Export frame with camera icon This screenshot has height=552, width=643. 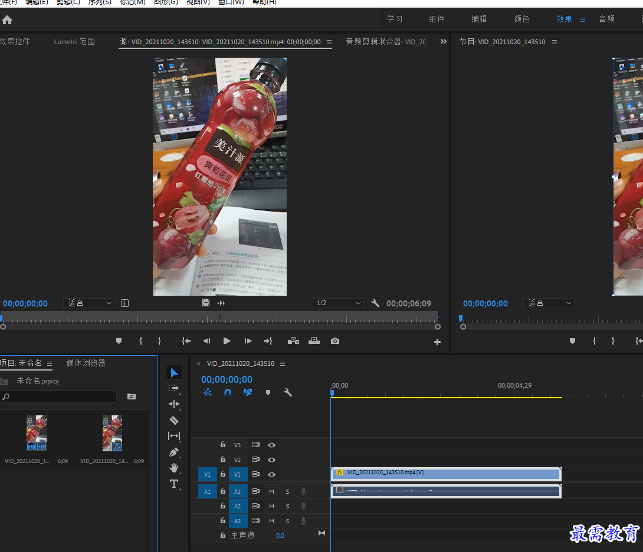(335, 341)
